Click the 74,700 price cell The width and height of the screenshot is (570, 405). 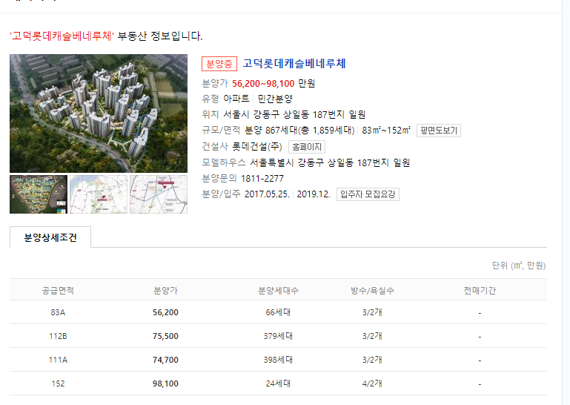(x=165, y=360)
